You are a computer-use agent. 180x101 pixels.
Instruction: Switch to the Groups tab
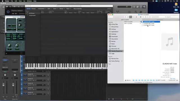(x=33, y=9)
